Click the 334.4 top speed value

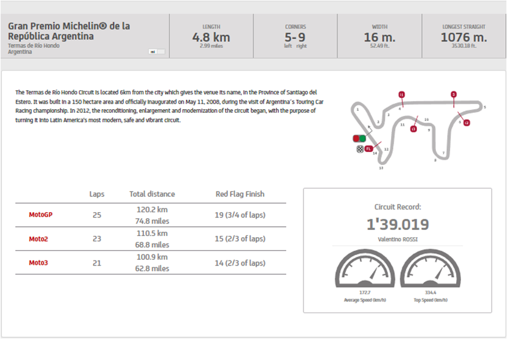[431, 292]
